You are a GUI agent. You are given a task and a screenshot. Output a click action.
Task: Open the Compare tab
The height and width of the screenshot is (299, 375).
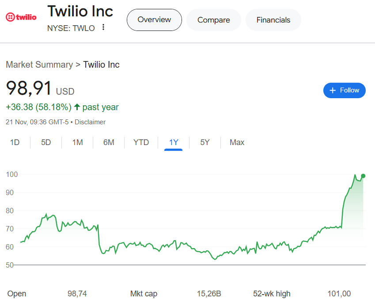click(x=213, y=20)
